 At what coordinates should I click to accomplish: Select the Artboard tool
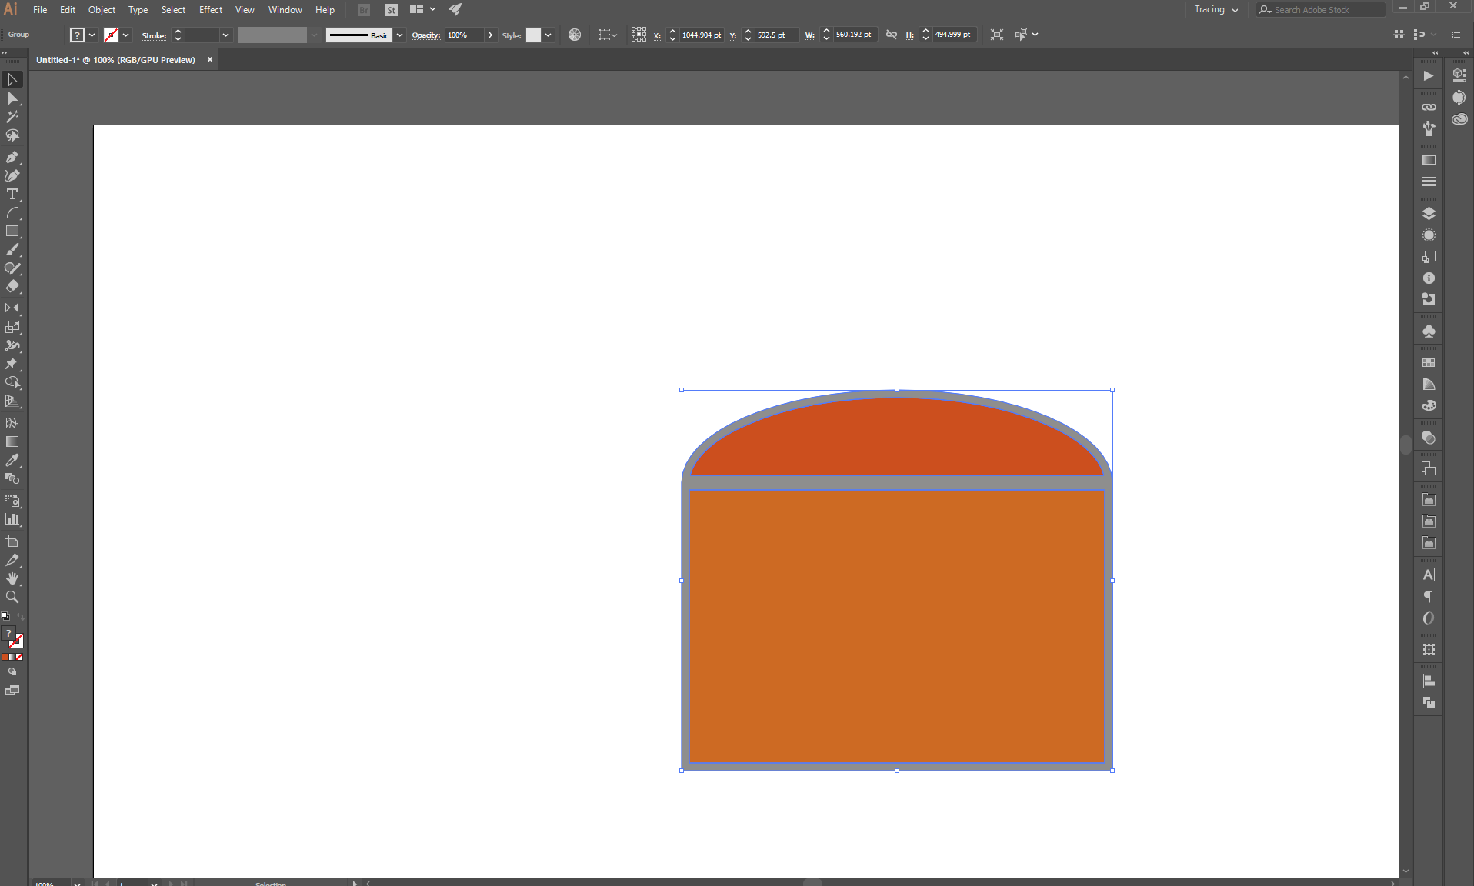[x=12, y=541]
